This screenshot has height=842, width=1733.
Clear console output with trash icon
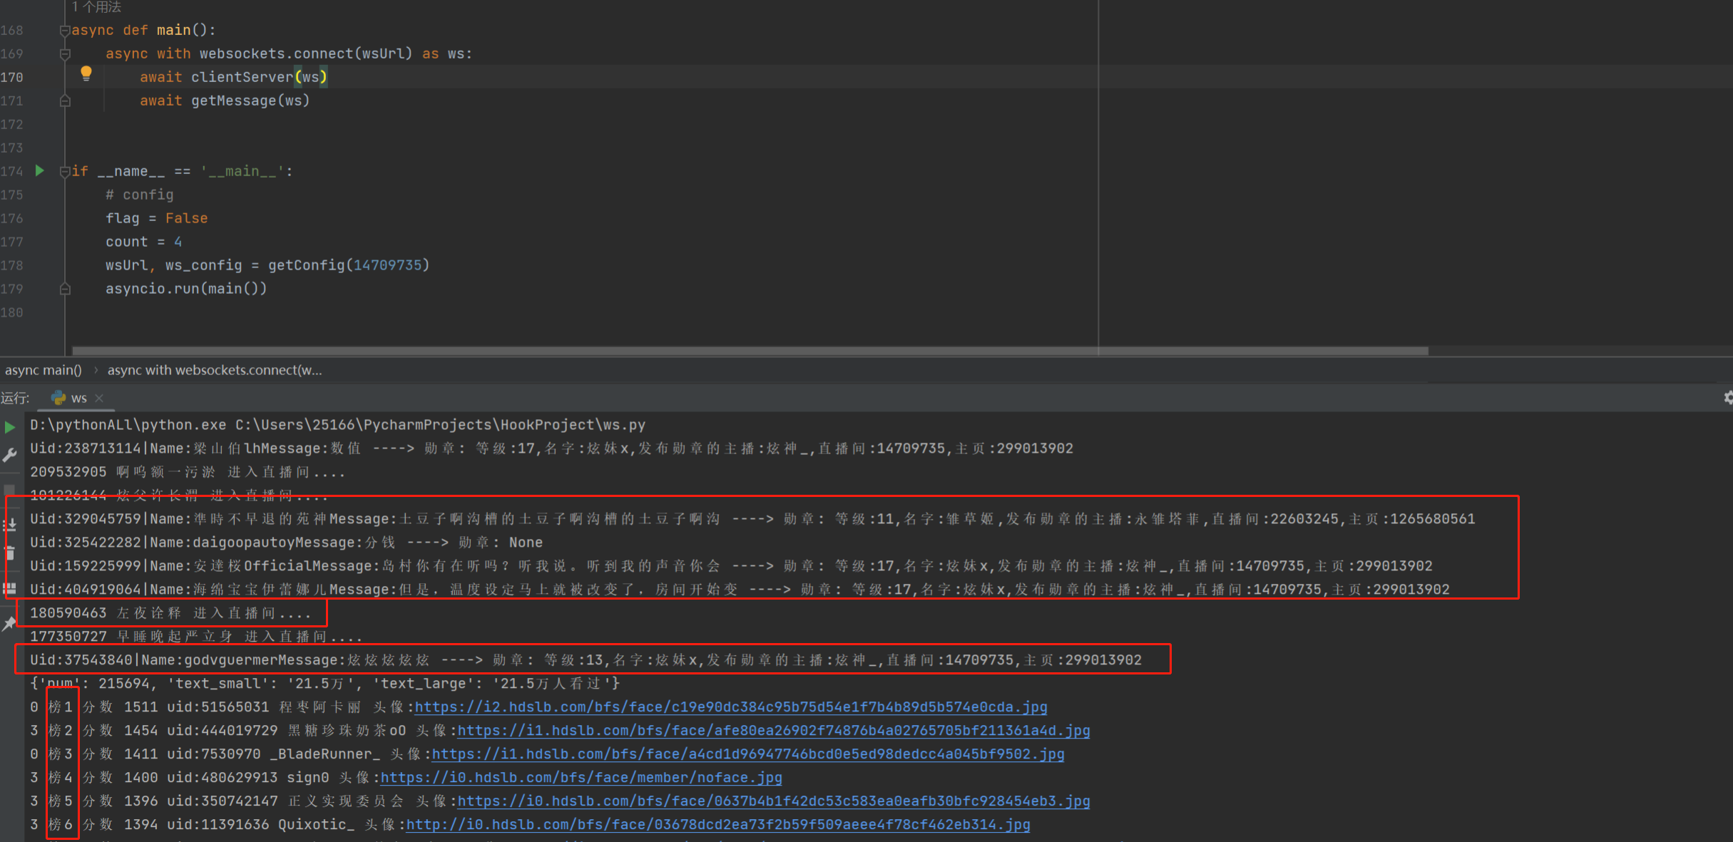(10, 553)
